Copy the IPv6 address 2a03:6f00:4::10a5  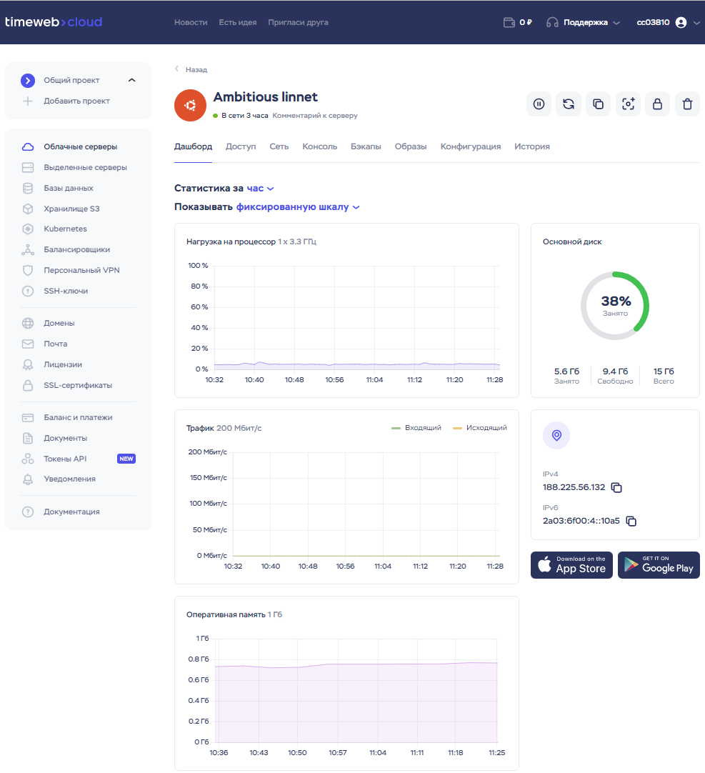(x=631, y=521)
